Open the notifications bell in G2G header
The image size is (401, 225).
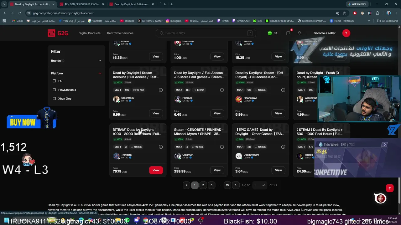[299, 33]
